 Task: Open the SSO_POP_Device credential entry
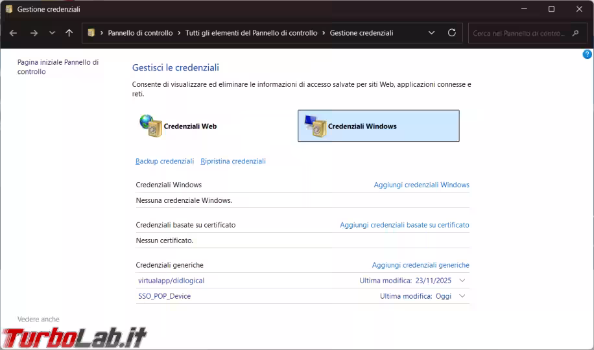tap(165, 296)
